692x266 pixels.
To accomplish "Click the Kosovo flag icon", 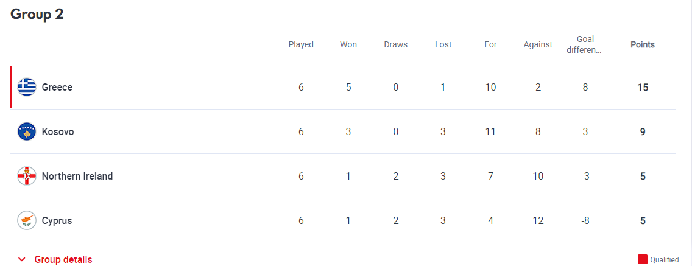I will pyautogui.click(x=26, y=131).
